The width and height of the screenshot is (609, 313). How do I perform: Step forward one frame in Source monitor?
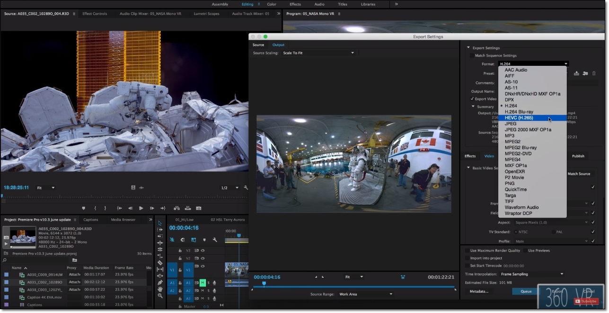pyautogui.click(x=152, y=208)
